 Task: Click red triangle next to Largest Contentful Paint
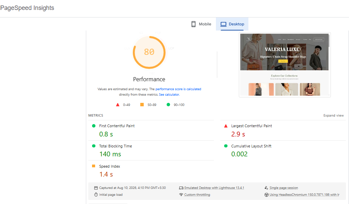(x=226, y=126)
